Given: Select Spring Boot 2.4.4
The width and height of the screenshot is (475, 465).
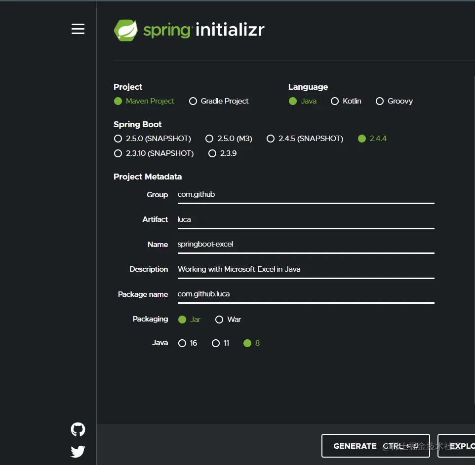Looking at the screenshot, I should 372,139.
